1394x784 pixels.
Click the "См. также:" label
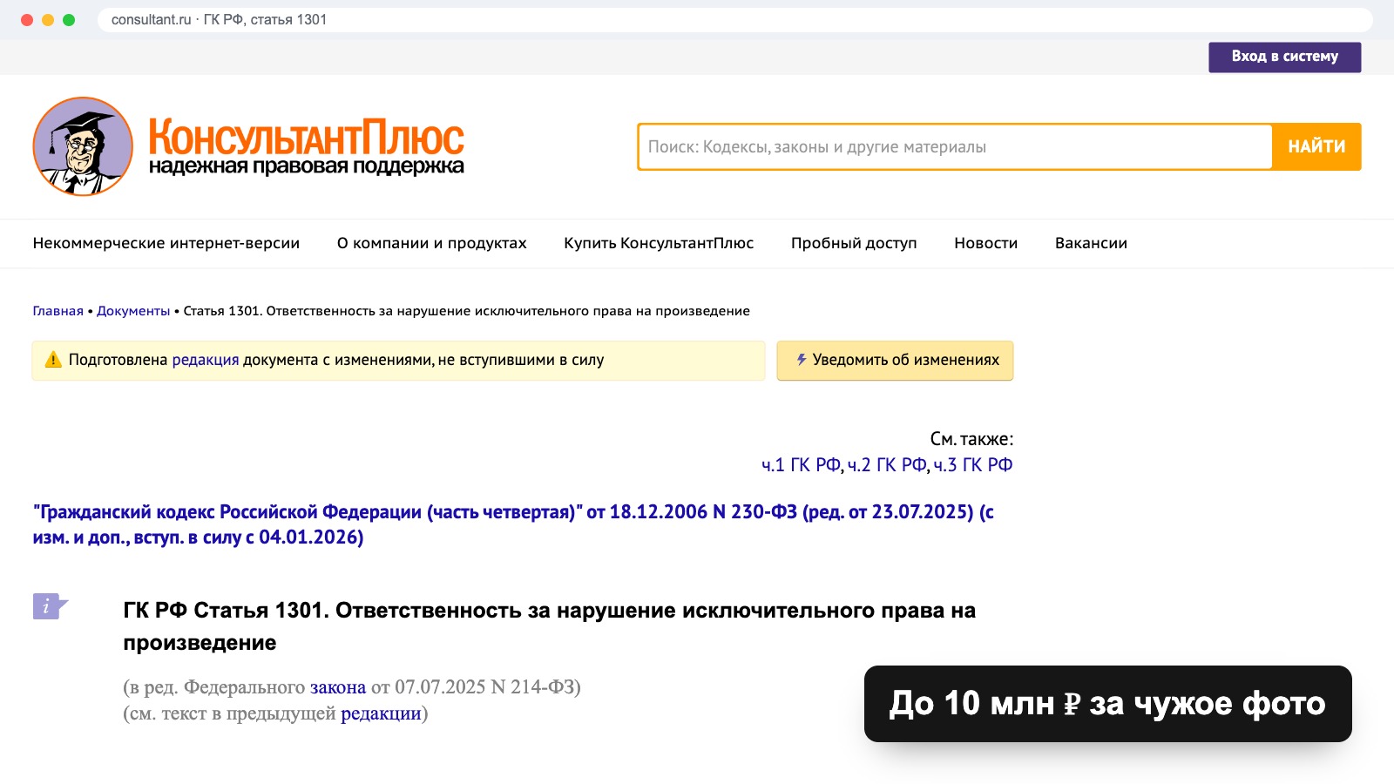click(x=971, y=439)
